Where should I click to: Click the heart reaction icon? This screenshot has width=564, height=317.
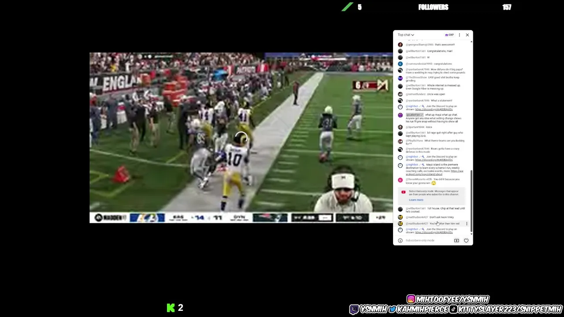(x=466, y=240)
